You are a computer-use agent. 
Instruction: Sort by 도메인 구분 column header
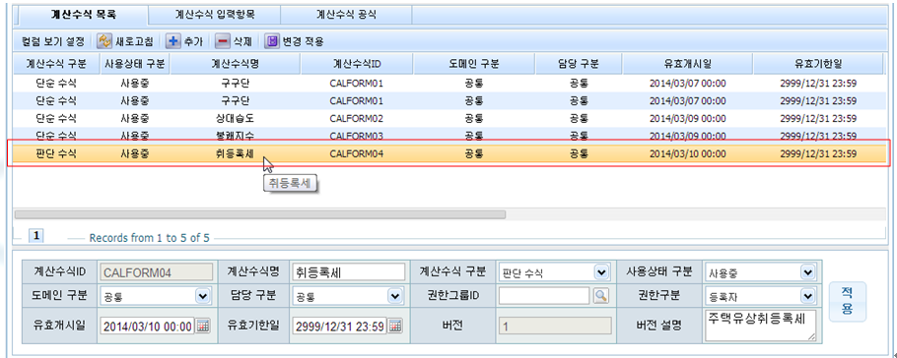(474, 64)
